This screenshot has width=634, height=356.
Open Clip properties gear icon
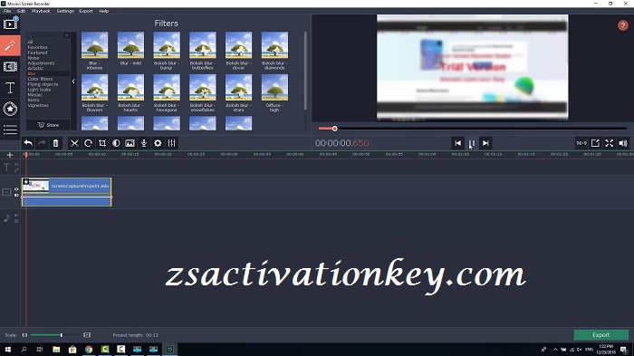point(158,143)
